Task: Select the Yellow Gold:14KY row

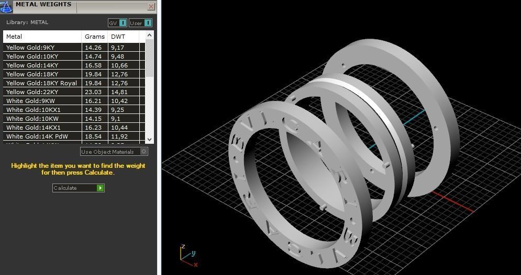Action: 74,65
